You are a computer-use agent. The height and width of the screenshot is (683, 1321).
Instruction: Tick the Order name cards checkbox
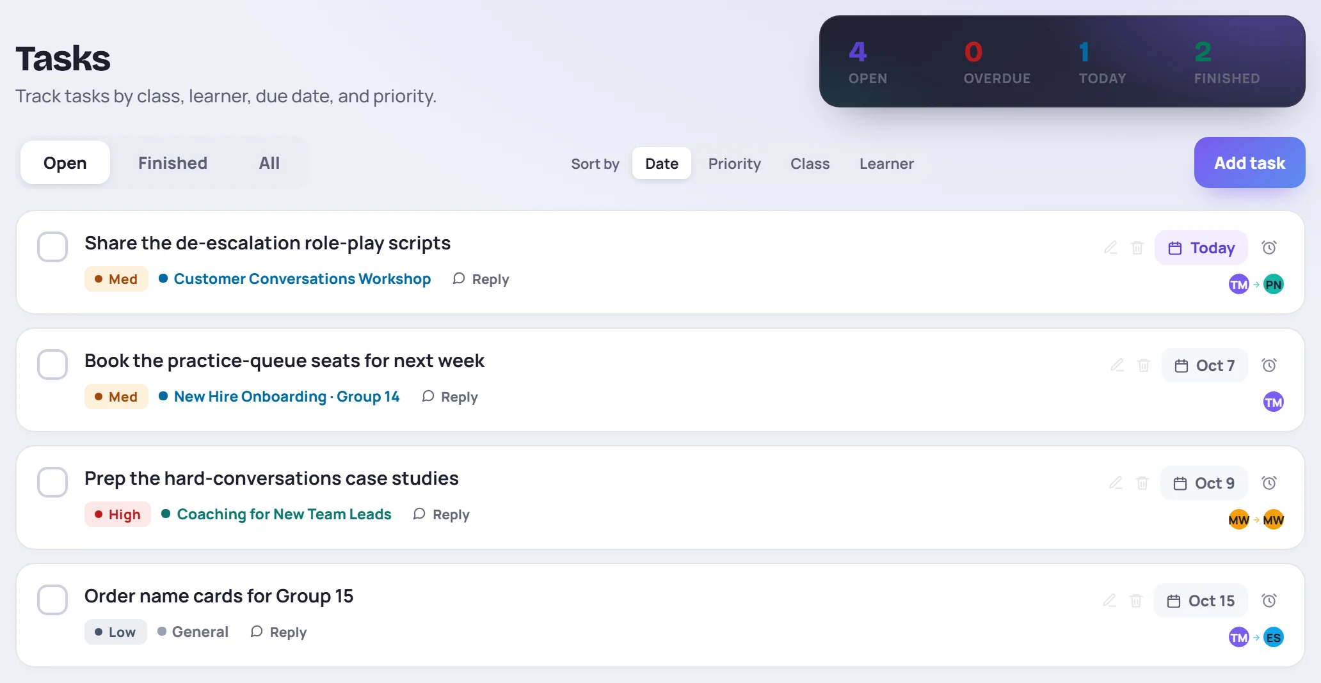coord(52,600)
